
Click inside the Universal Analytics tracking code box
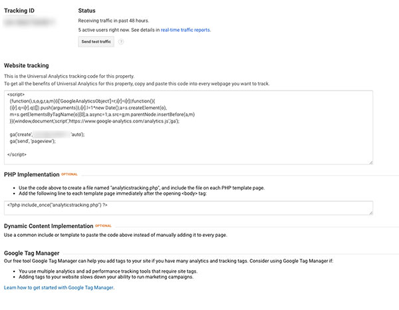click(188, 127)
